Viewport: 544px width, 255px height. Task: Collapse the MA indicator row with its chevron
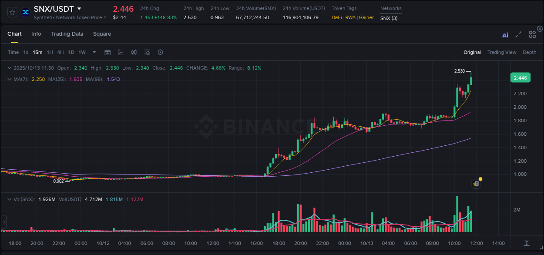9,79
